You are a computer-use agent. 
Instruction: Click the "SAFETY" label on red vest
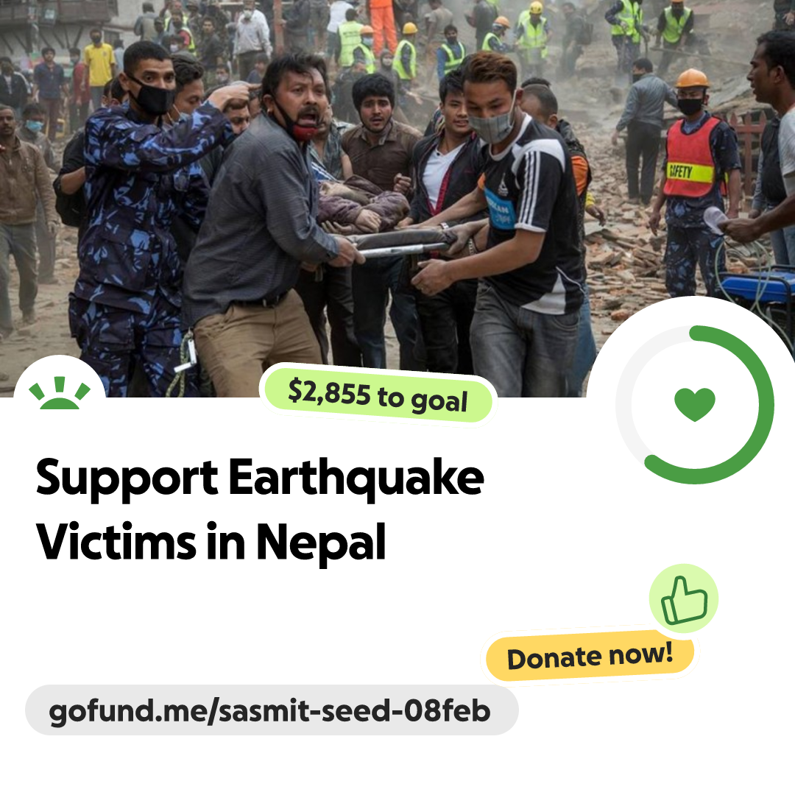click(680, 172)
